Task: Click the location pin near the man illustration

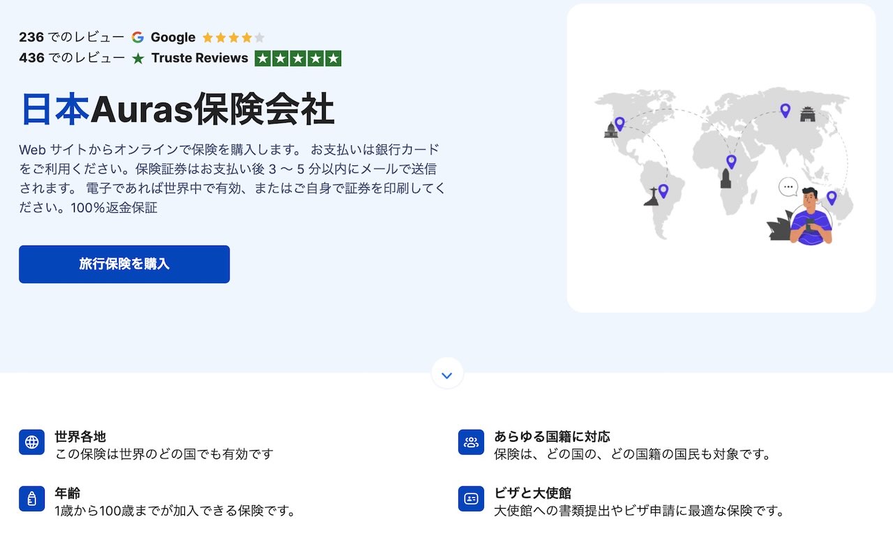Action: tap(831, 197)
